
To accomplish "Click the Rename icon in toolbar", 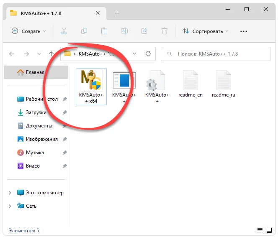I will click(124, 31).
